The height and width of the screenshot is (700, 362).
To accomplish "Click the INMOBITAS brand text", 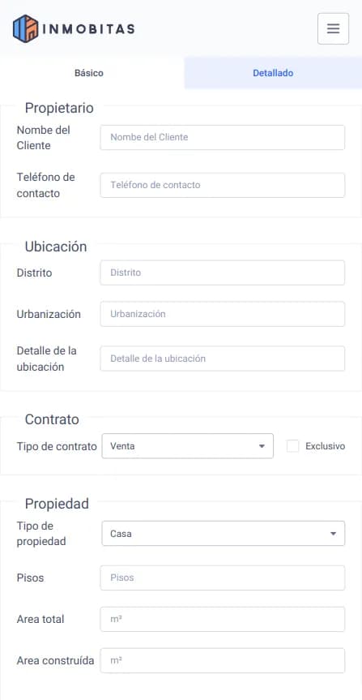I will [x=89, y=29].
